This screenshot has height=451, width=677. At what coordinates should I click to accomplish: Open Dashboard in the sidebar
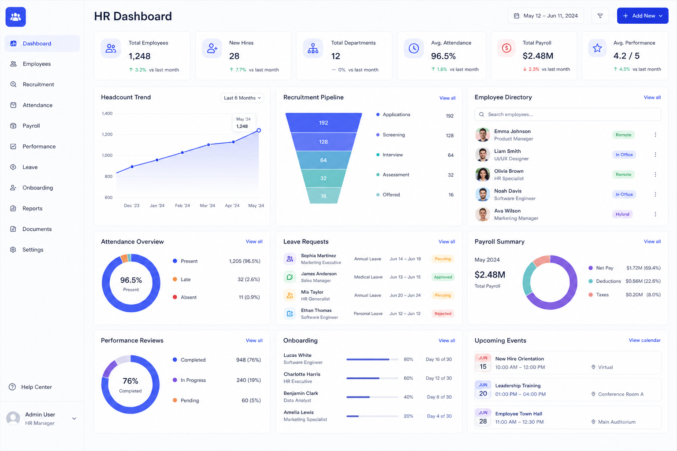click(42, 44)
